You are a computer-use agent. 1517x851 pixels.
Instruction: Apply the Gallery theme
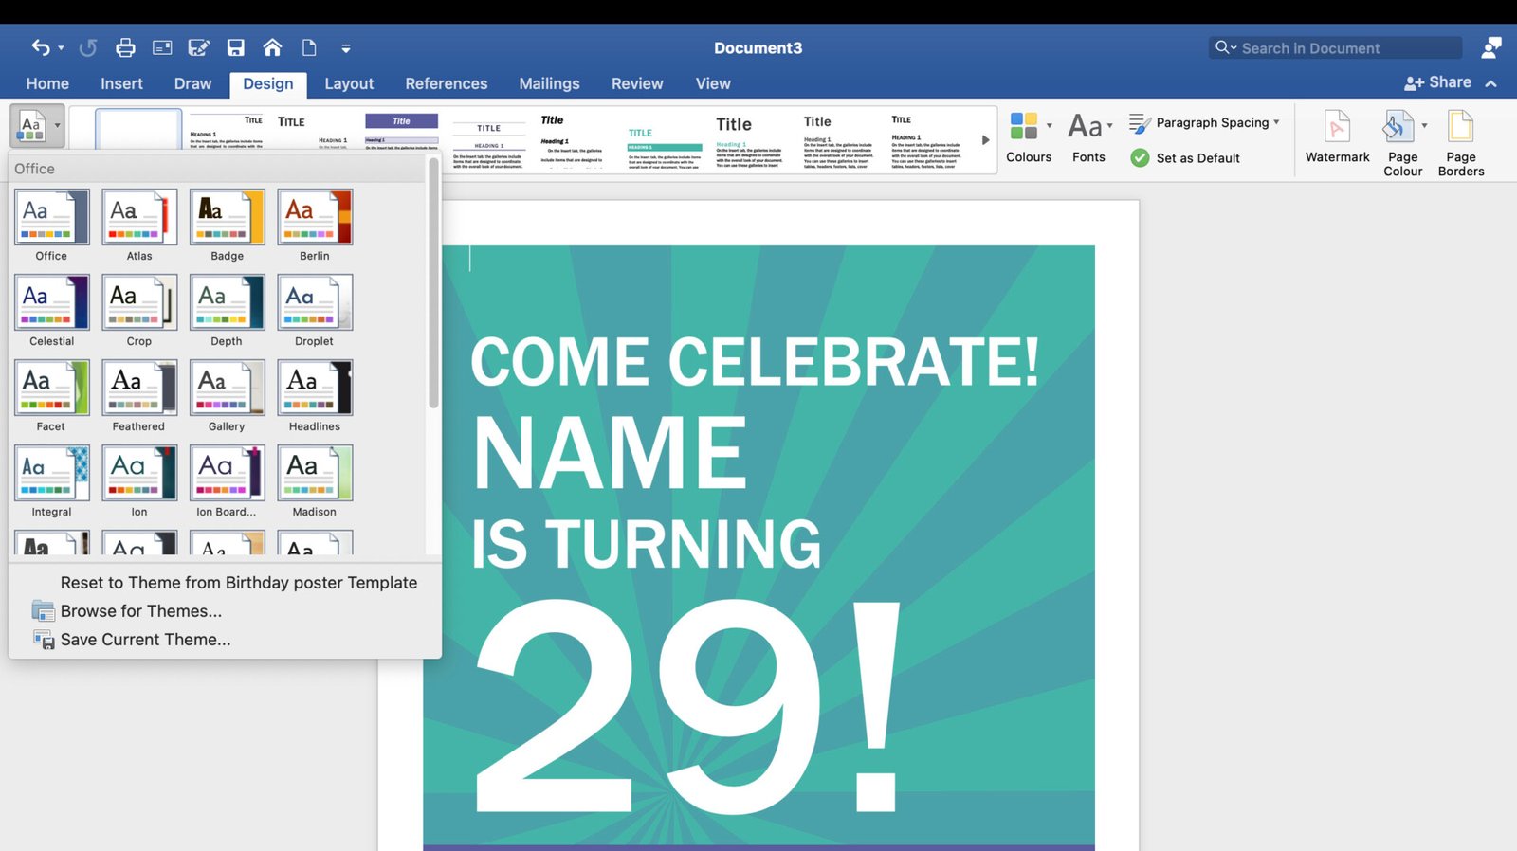227,388
